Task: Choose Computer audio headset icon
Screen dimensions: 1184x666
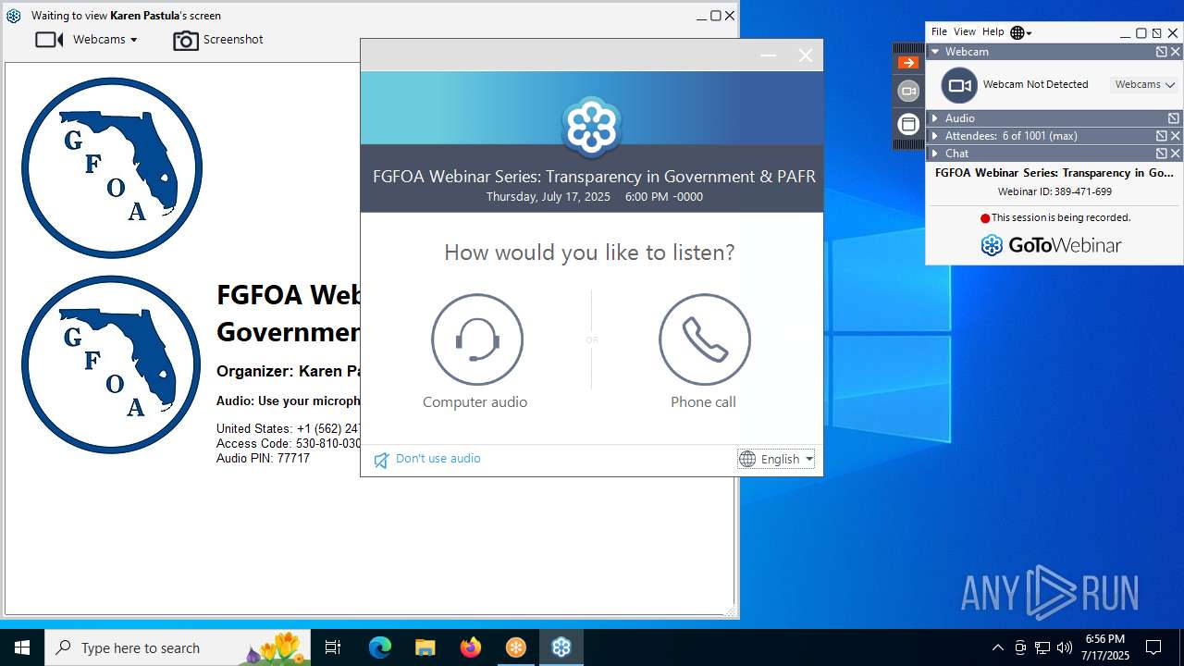Action: pos(477,339)
